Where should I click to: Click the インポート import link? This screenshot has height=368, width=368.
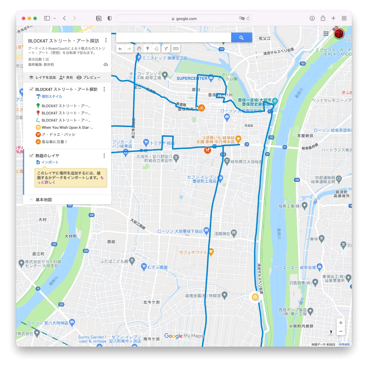pyautogui.click(x=49, y=162)
